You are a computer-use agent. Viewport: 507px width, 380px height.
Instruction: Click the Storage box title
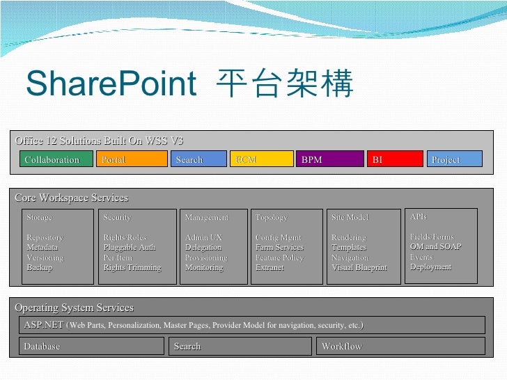[x=40, y=217]
